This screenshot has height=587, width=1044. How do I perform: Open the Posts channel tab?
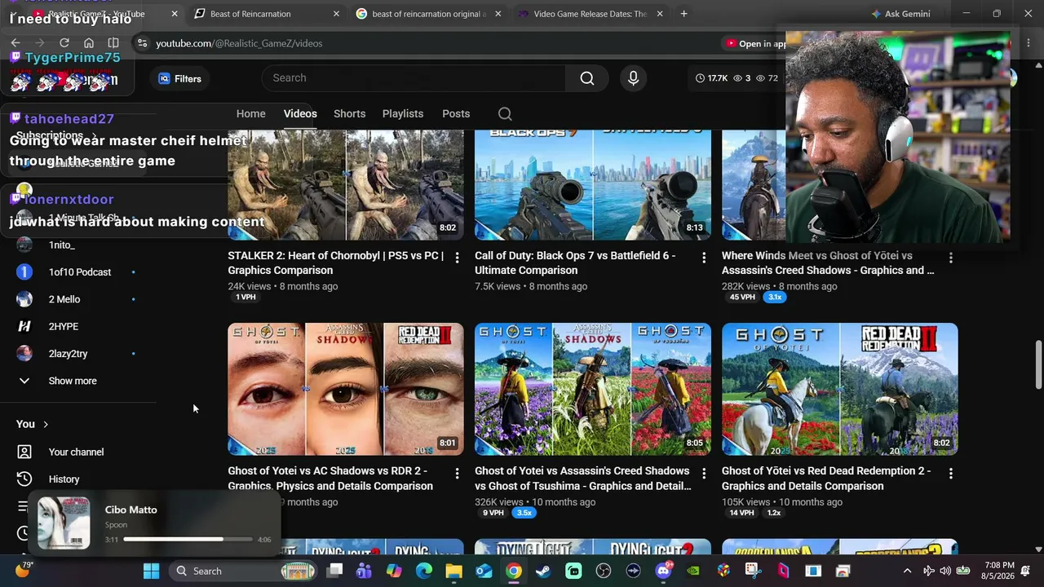456,114
